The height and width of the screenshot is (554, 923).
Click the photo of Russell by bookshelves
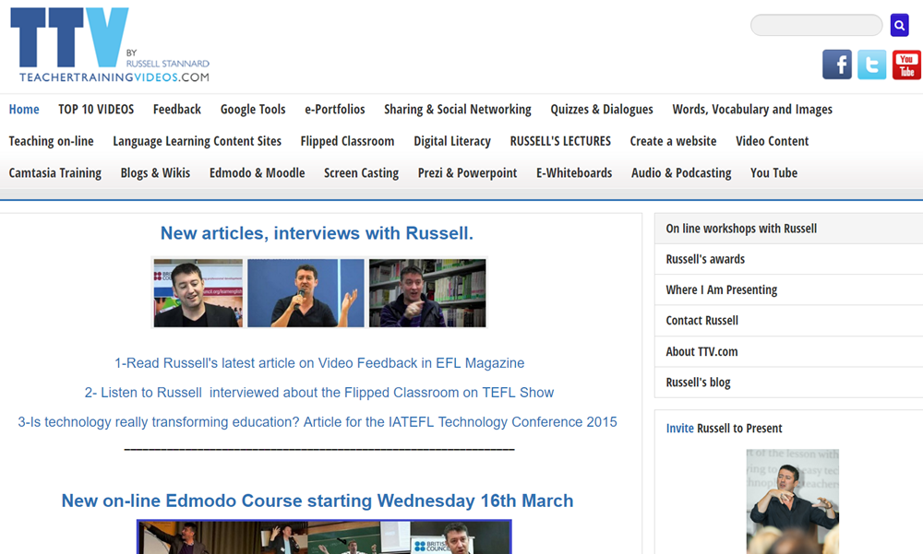pyautogui.click(x=427, y=293)
